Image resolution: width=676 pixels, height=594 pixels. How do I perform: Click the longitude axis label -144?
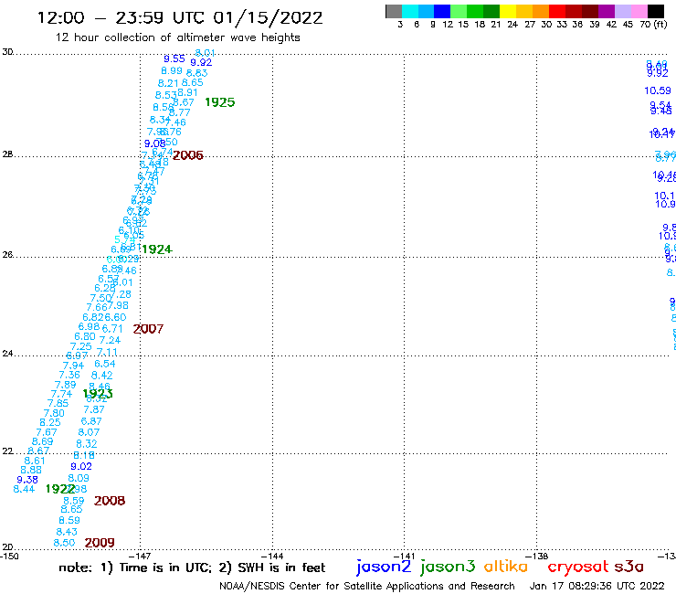click(x=272, y=557)
